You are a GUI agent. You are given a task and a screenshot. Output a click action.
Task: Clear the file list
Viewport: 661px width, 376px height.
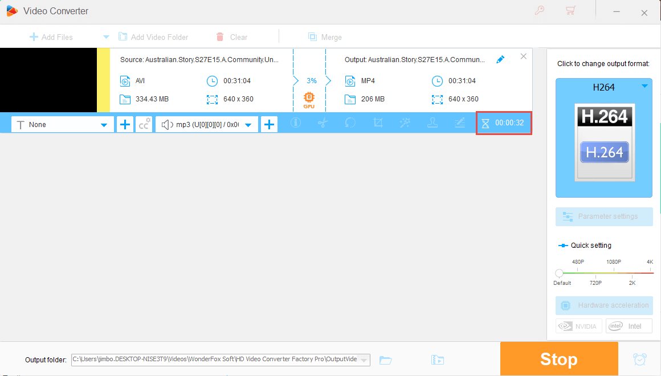pos(231,37)
